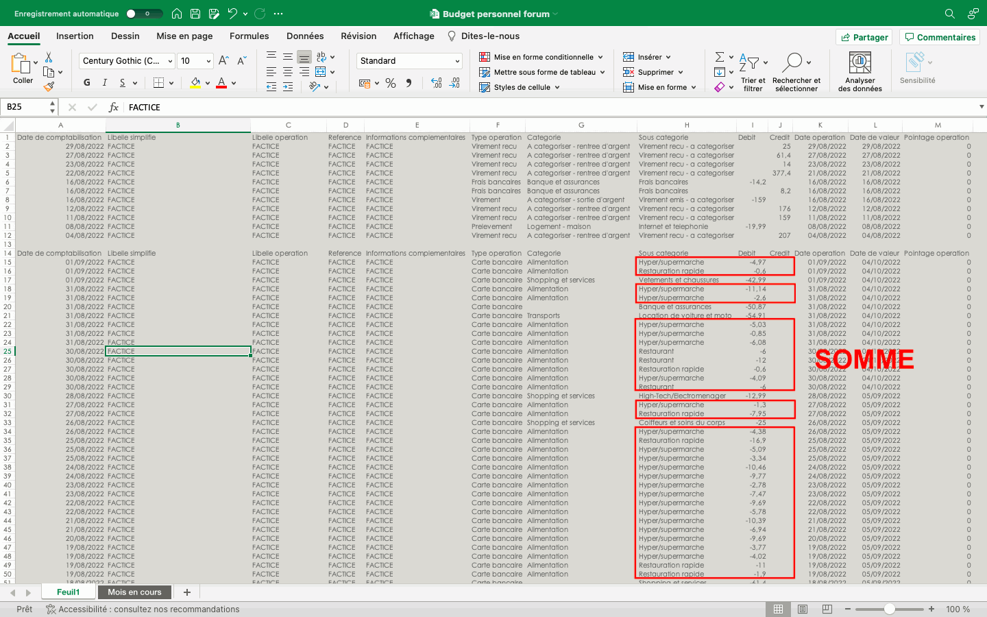
Task: Toggle bold formatting with G button
Action: click(87, 83)
